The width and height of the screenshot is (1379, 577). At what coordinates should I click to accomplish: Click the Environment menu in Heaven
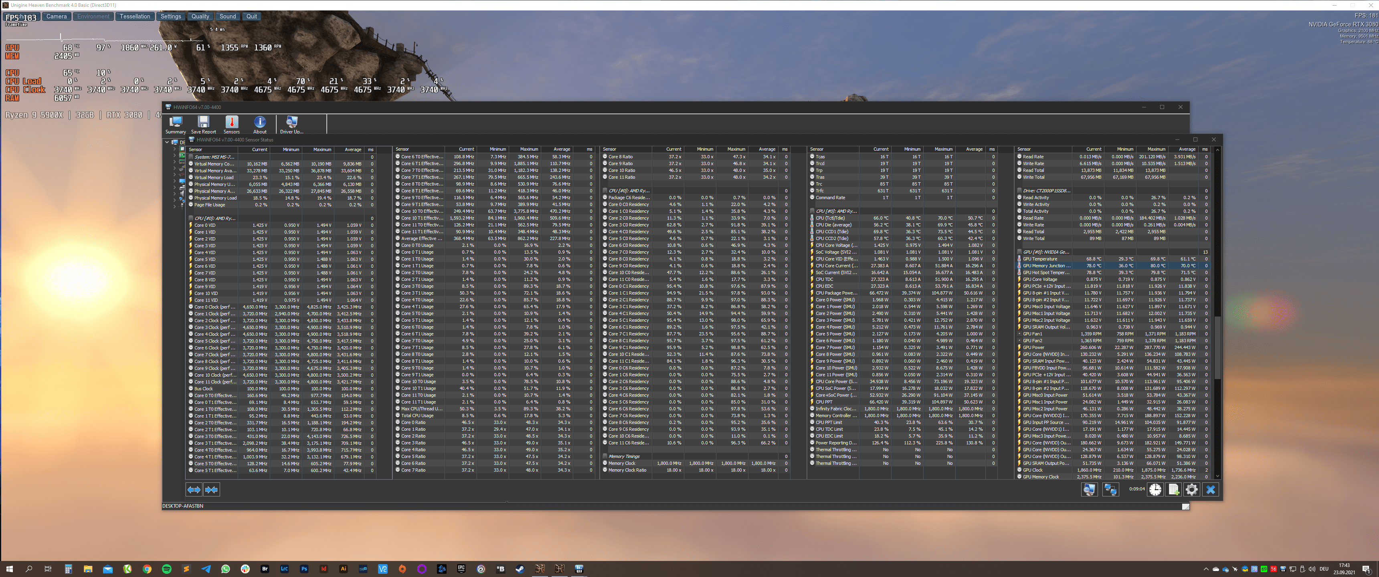coord(93,16)
